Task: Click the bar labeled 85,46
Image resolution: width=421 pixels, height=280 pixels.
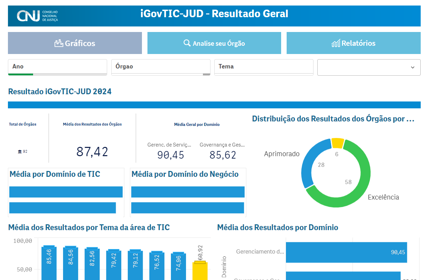Action: (49, 263)
